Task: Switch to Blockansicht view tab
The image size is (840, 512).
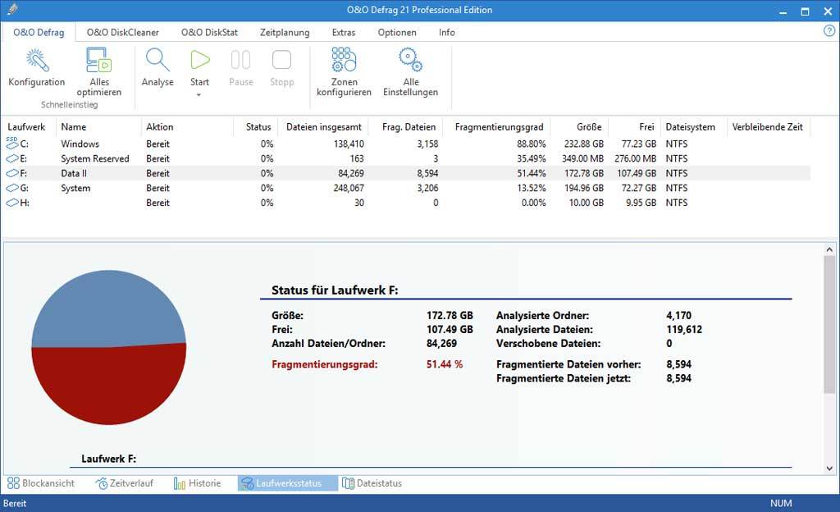Action: coord(41,483)
